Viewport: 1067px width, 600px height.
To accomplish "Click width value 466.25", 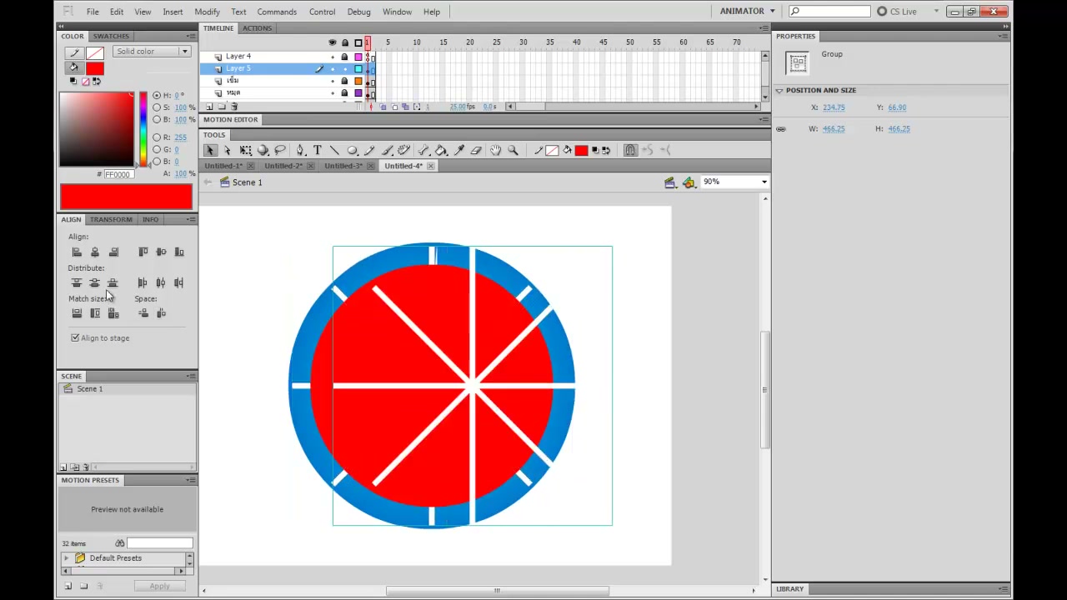I will point(834,129).
